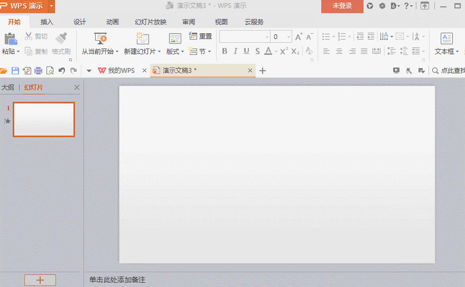
Task: Select the Format Painter (格式刷) tool
Action: (61, 44)
